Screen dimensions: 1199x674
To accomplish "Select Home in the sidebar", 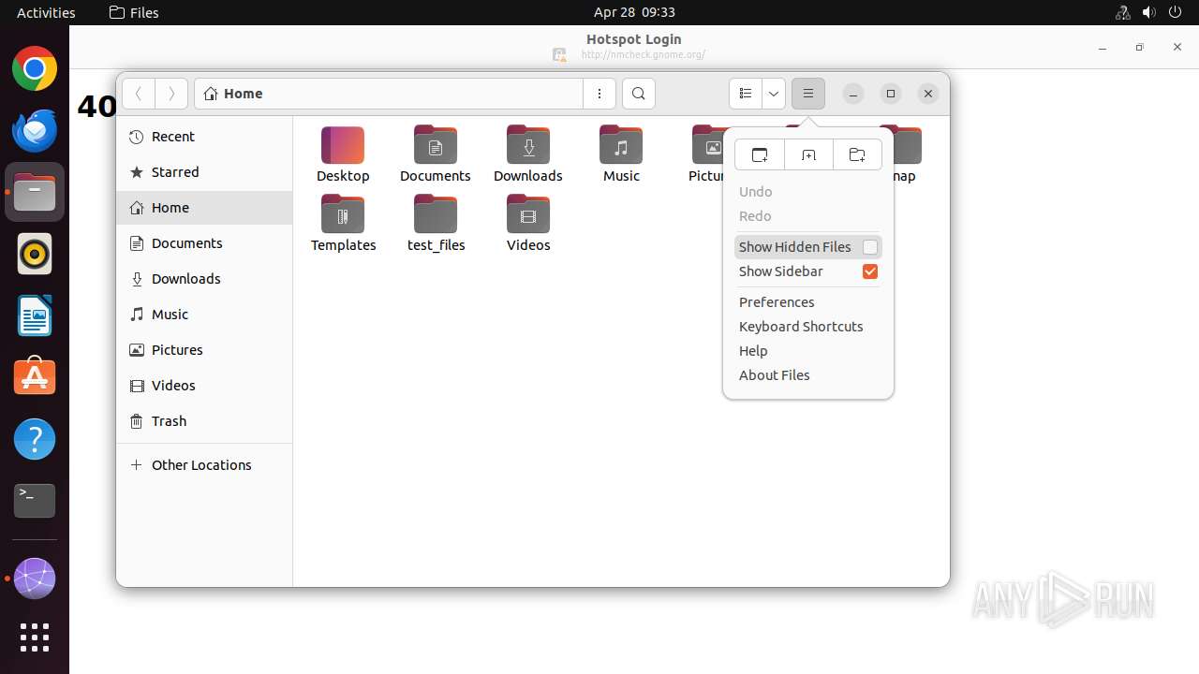I will [x=204, y=208].
